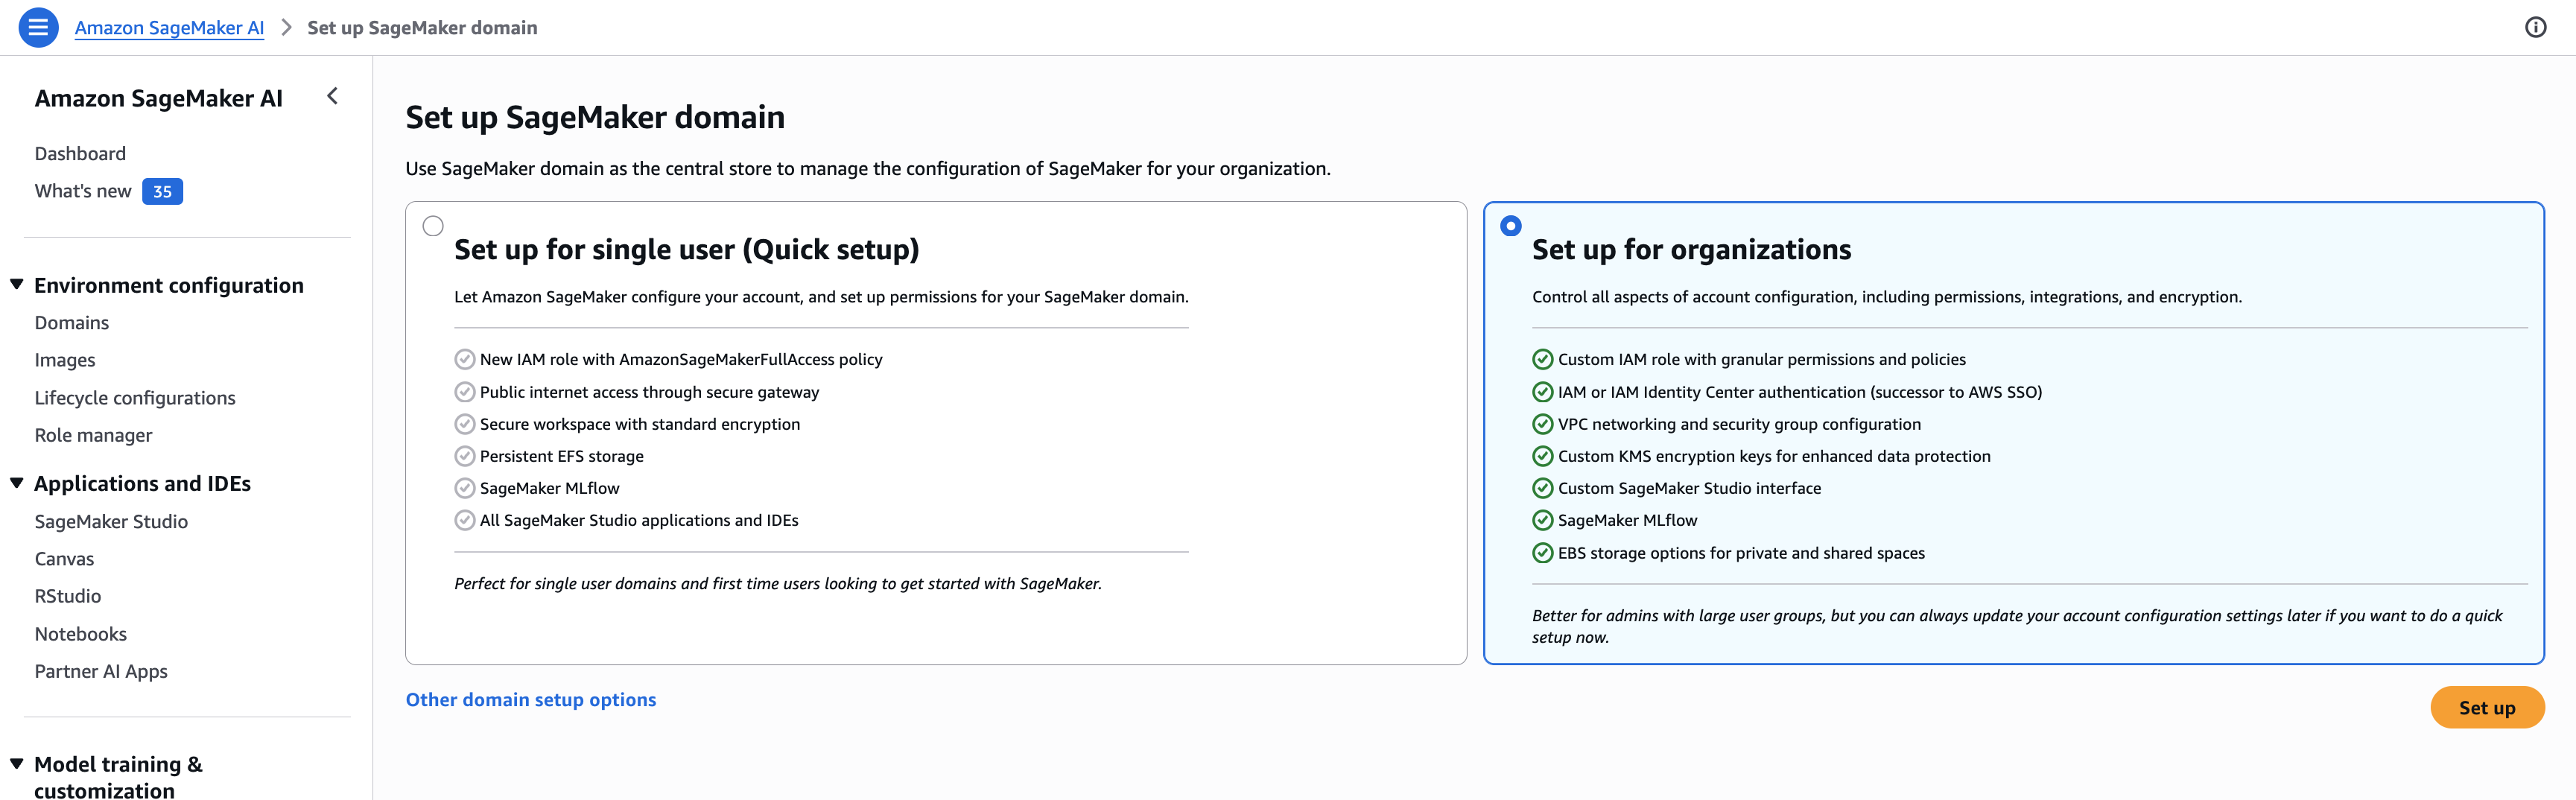Click checkmark icon beside IAM Identity Center authentication

click(1542, 392)
